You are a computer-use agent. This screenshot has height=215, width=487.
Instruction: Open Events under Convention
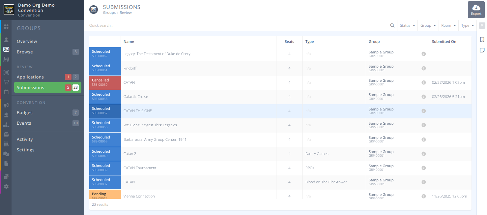point(48,123)
